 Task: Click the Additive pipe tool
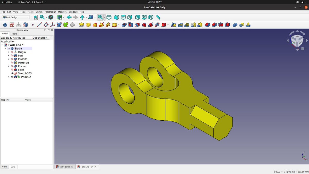click(101, 25)
